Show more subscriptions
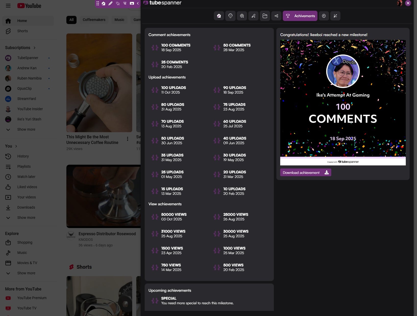The width and height of the screenshot is (417, 316). pos(28,129)
